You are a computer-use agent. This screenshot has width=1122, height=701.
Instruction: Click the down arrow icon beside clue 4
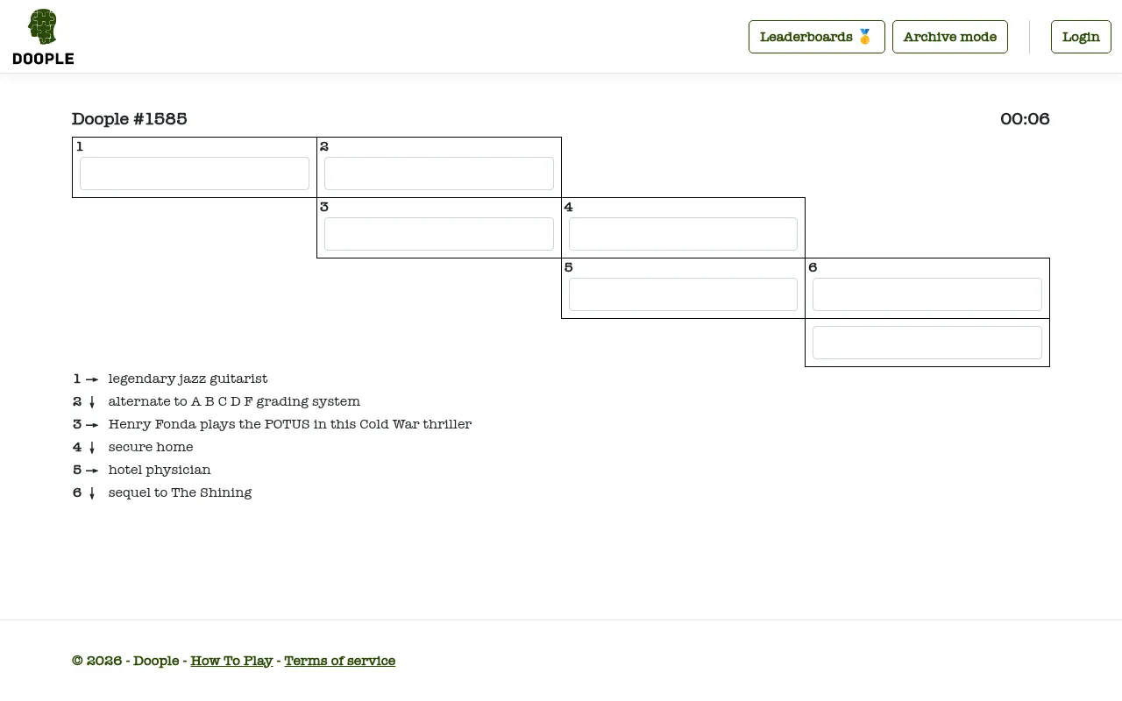[x=92, y=448]
